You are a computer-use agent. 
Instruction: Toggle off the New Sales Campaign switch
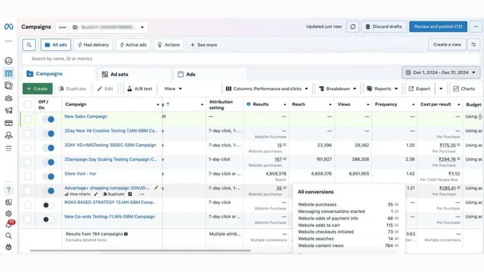[48, 119]
